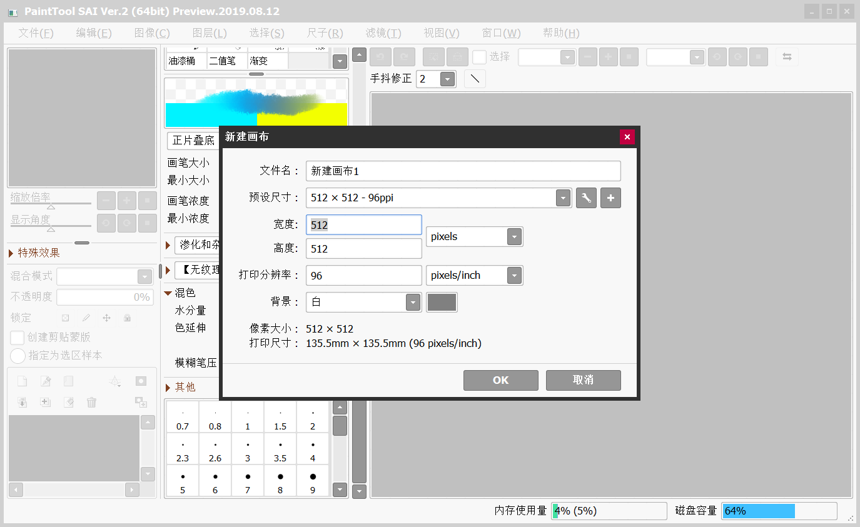Click lock moving cross-arrow icon

click(x=106, y=318)
